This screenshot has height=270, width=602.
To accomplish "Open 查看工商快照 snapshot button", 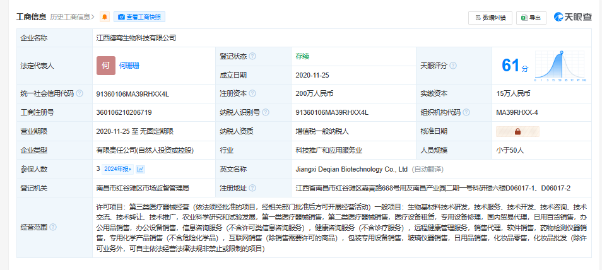I will click(x=139, y=17).
